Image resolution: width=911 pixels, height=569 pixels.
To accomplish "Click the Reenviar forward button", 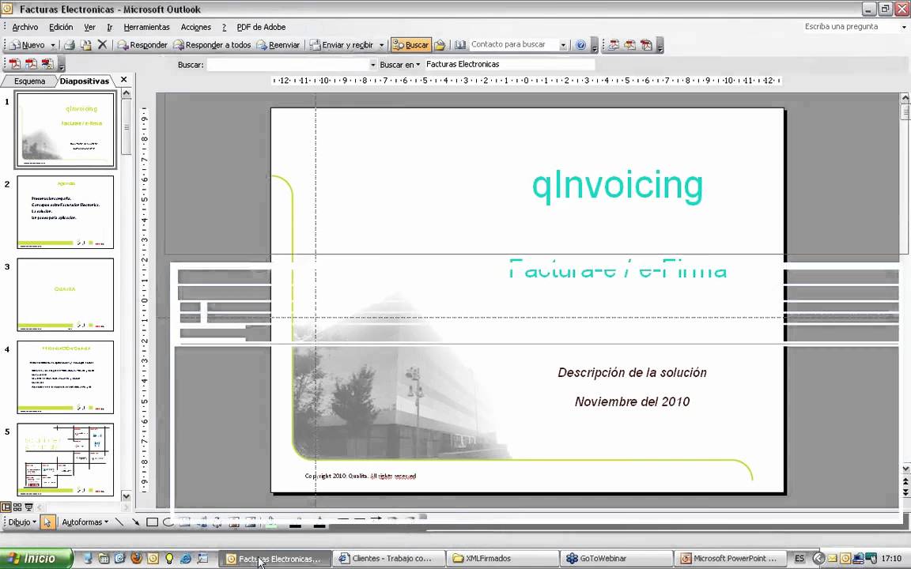I will click(x=278, y=45).
